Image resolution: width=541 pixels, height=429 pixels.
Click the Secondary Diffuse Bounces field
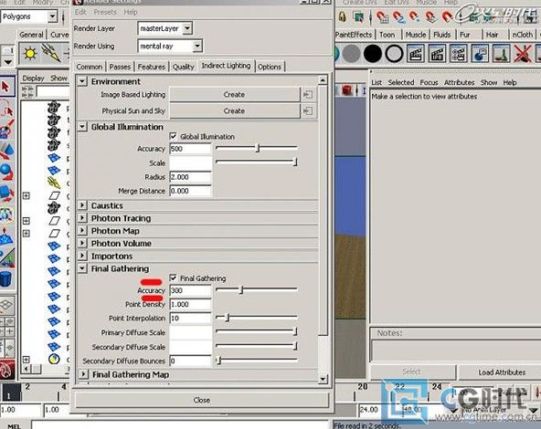(x=190, y=361)
